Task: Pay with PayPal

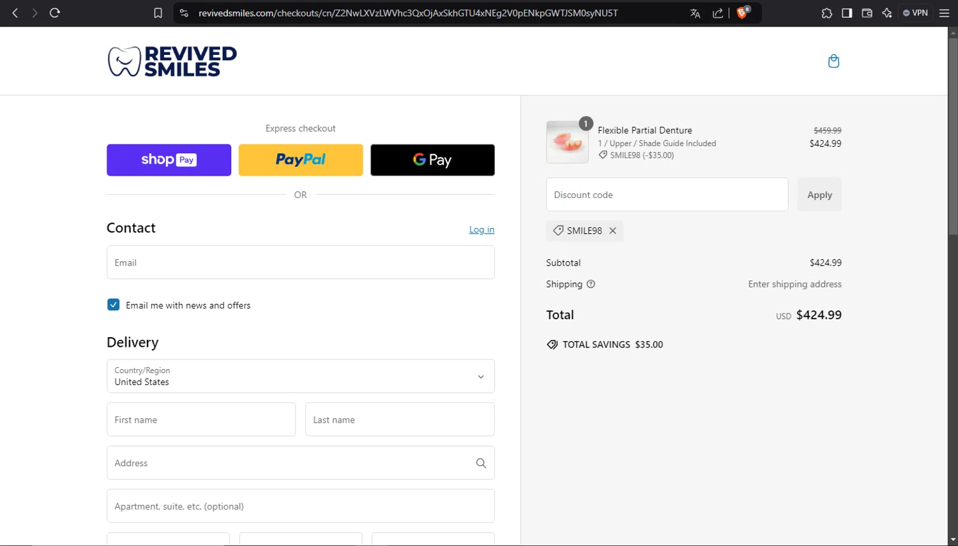Action: pyautogui.click(x=301, y=160)
